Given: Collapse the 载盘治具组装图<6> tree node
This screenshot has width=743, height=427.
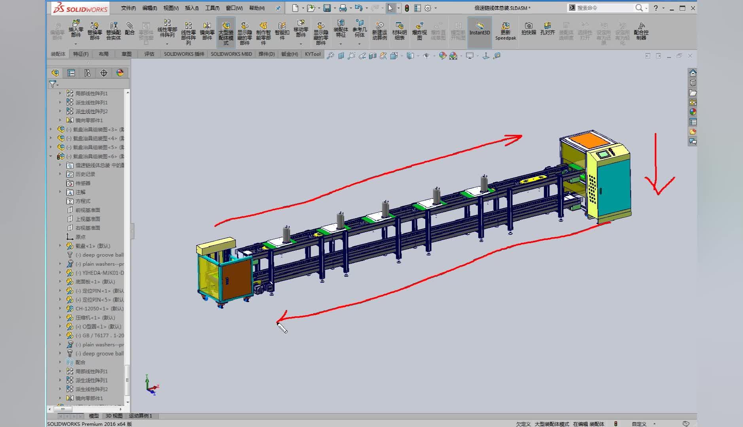Looking at the screenshot, I should [51, 156].
